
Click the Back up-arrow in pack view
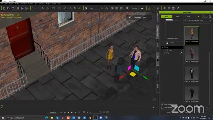tap(167, 43)
